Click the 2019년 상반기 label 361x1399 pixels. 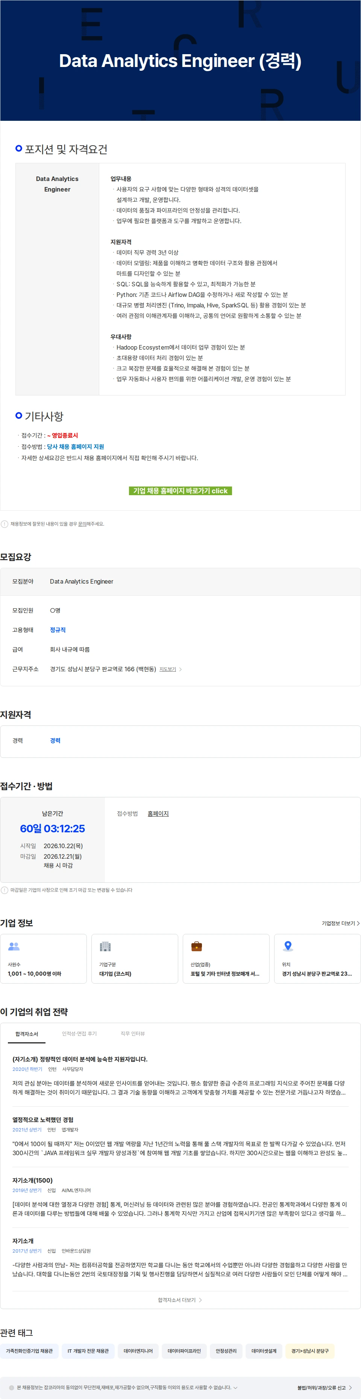coord(27,1191)
